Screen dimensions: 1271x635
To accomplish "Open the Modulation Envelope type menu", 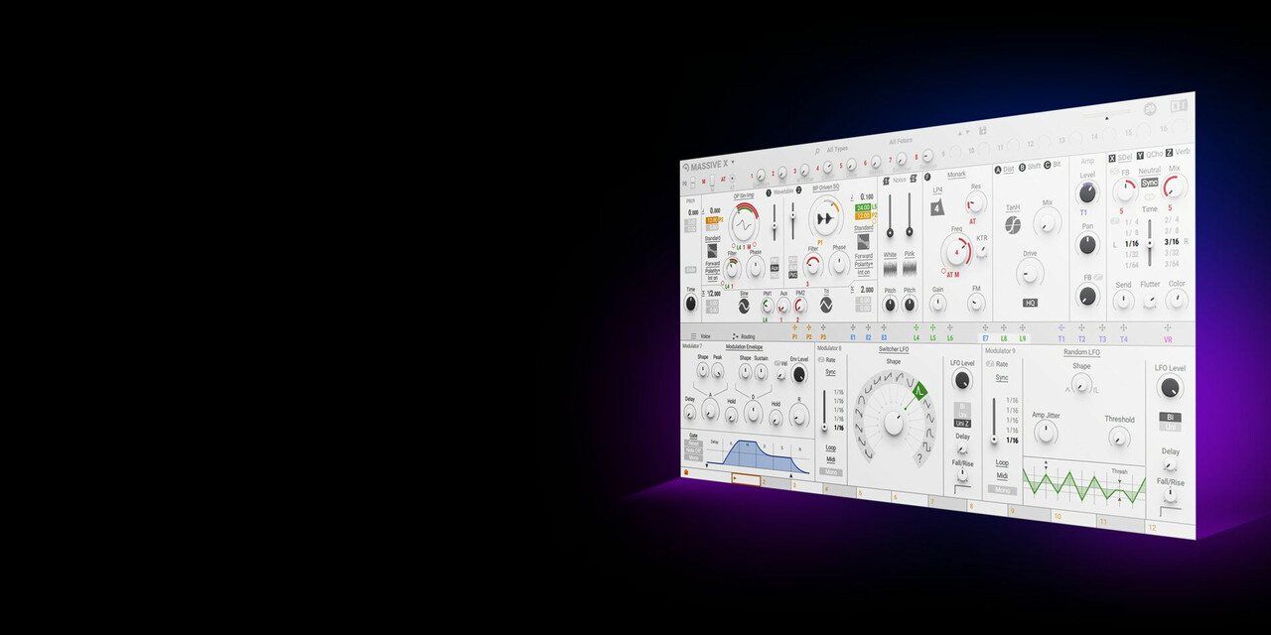I will pos(744,347).
